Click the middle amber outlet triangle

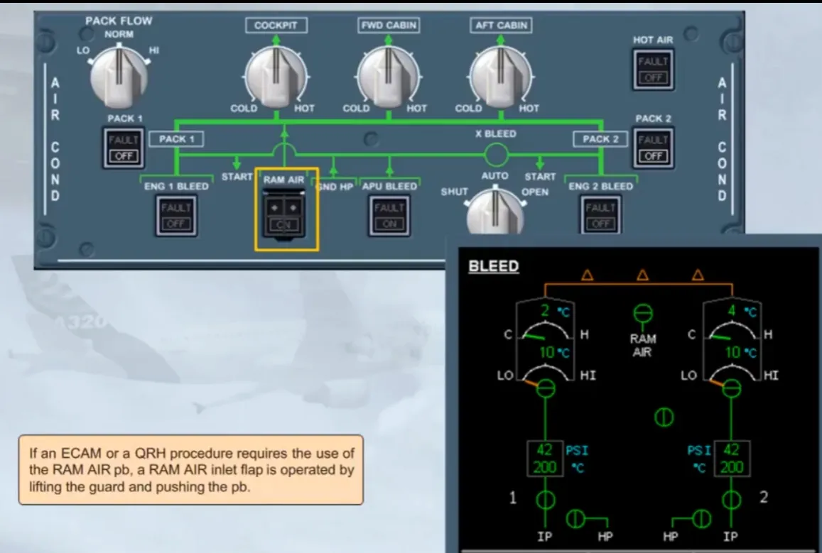[642, 275]
